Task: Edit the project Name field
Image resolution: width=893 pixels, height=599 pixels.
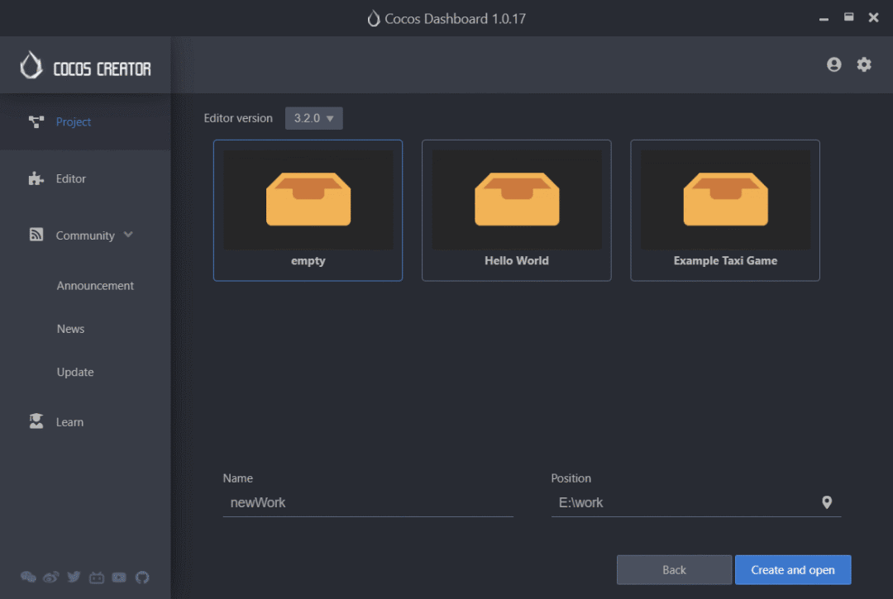Action: point(368,502)
